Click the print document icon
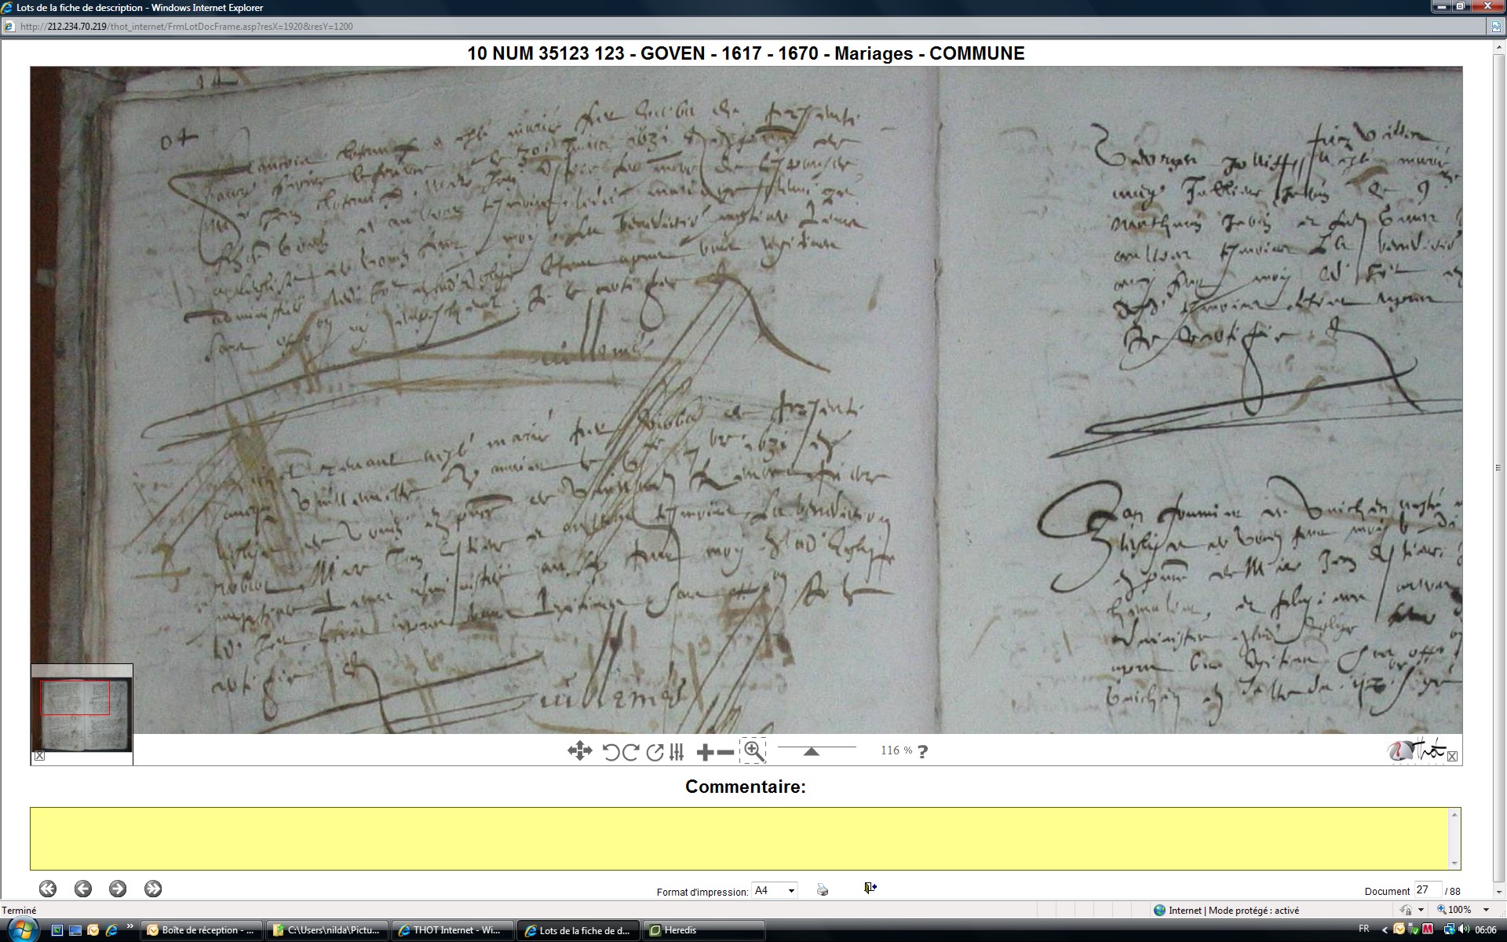The width and height of the screenshot is (1507, 942). coord(822,889)
